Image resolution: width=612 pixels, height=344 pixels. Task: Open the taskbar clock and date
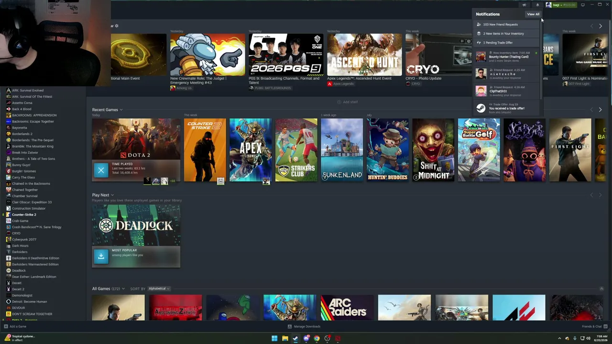click(601, 338)
